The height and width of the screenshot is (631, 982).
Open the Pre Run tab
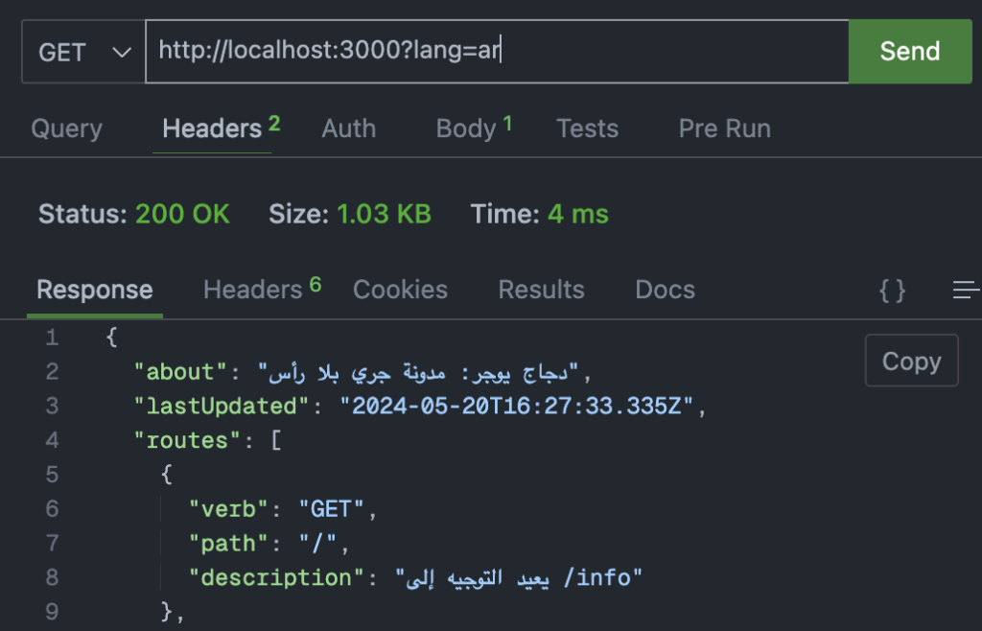coord(724,128)
